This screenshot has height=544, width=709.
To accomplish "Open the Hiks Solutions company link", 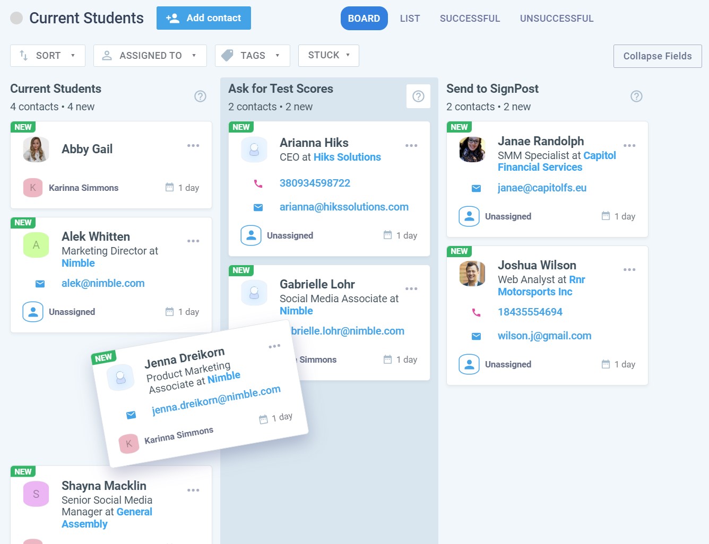I will (x=347, y=157).
